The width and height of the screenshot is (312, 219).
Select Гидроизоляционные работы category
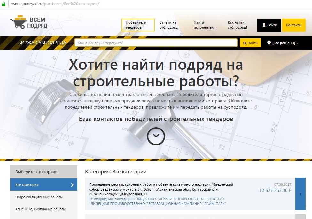[x=39, y=197]
